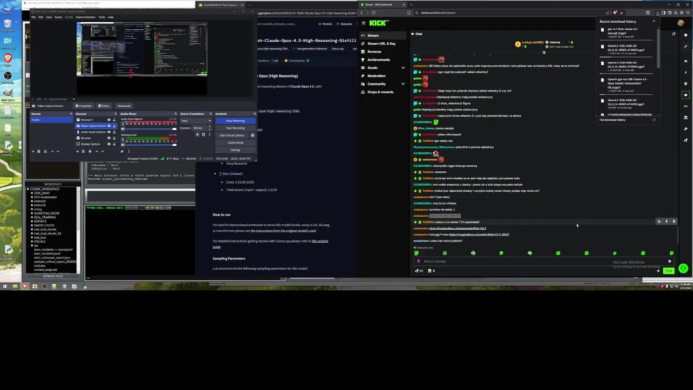Image resolution: width=693 pixels, height=390 pixels.
Task: Remove selected scene using the trash icon
Action: [38, 152]
